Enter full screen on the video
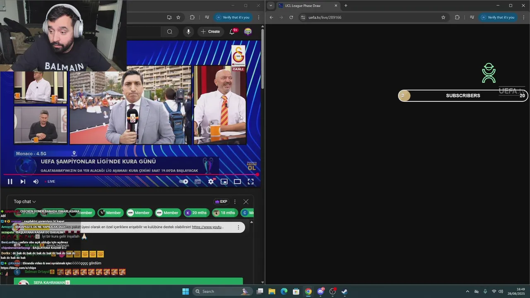 click(x=251, y=181)
